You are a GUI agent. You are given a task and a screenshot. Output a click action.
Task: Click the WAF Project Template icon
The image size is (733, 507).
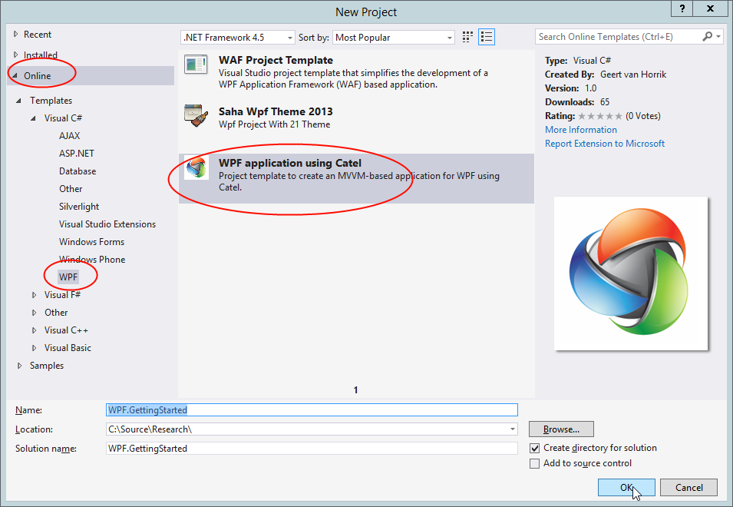(196, 65)
